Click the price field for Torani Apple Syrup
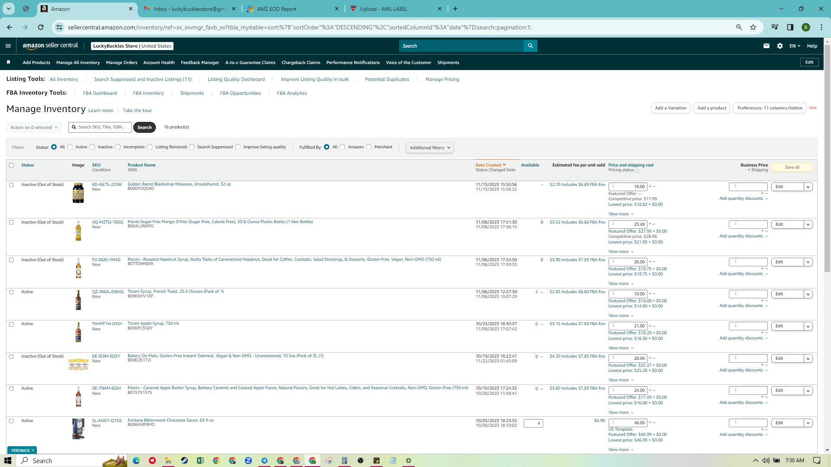Screen dimensions: 831x467 point(628,326)
